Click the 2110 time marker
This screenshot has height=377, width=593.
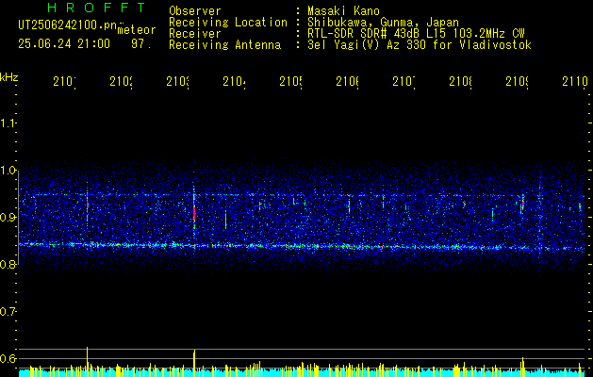point(575,81)
